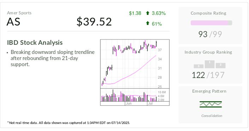Click the third-place block of podium icon

click(198, 66)
